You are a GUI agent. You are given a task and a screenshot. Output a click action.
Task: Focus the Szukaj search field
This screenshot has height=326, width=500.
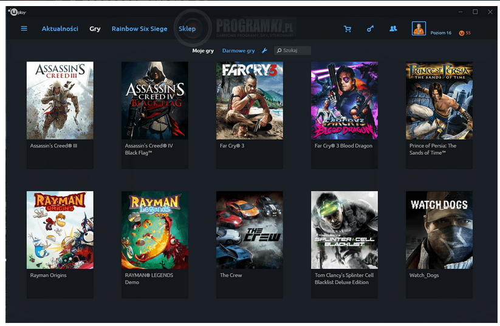click(292, 50)
